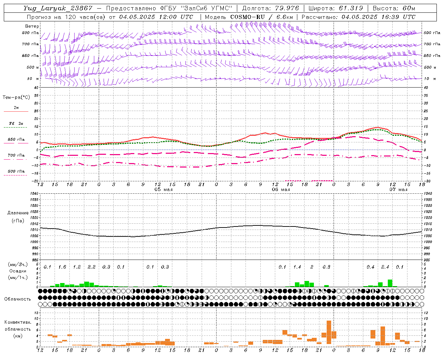
Task: Click the '(мм/3ч.)' precipitation unit label
Action: 18,264
